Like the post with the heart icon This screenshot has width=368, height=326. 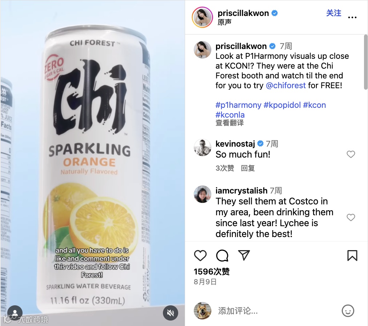(x=200, y=256)
